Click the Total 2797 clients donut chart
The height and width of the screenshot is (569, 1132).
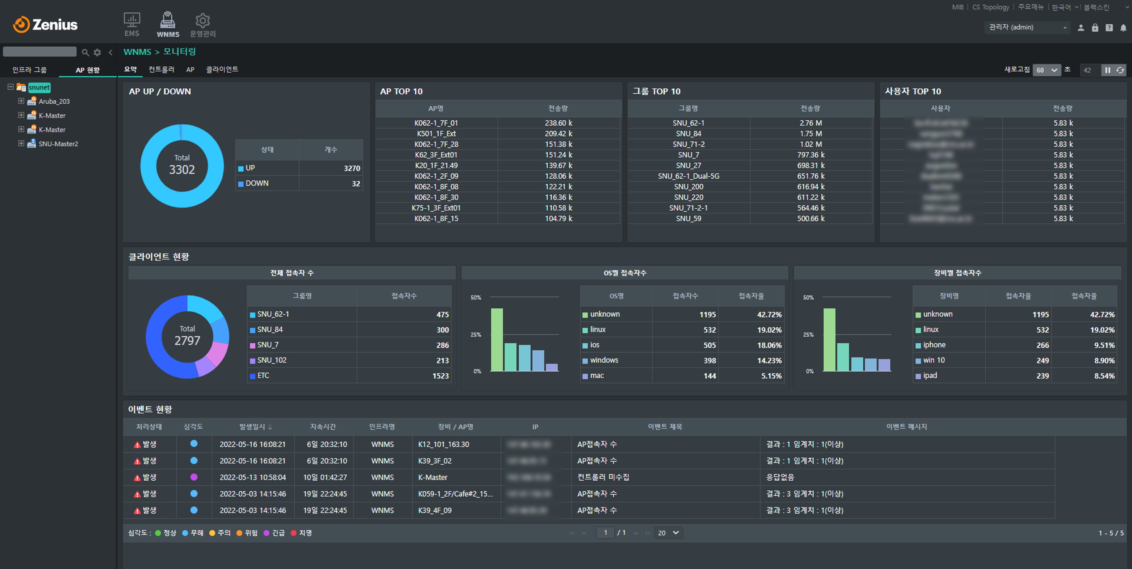188,336
